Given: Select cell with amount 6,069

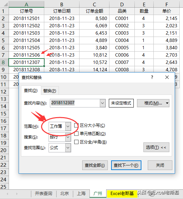Looking at the screenshot, I should click(x=94, y=26).
